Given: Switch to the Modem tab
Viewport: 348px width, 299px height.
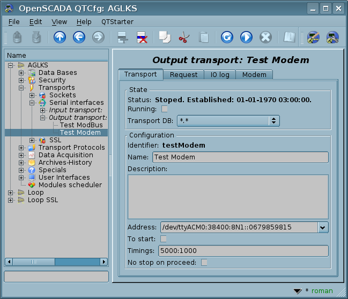Looking at the screenshot, I should coord(254,75).
